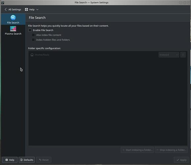Expand the Help dropdown chevron in toolbar

click(37, 10)
